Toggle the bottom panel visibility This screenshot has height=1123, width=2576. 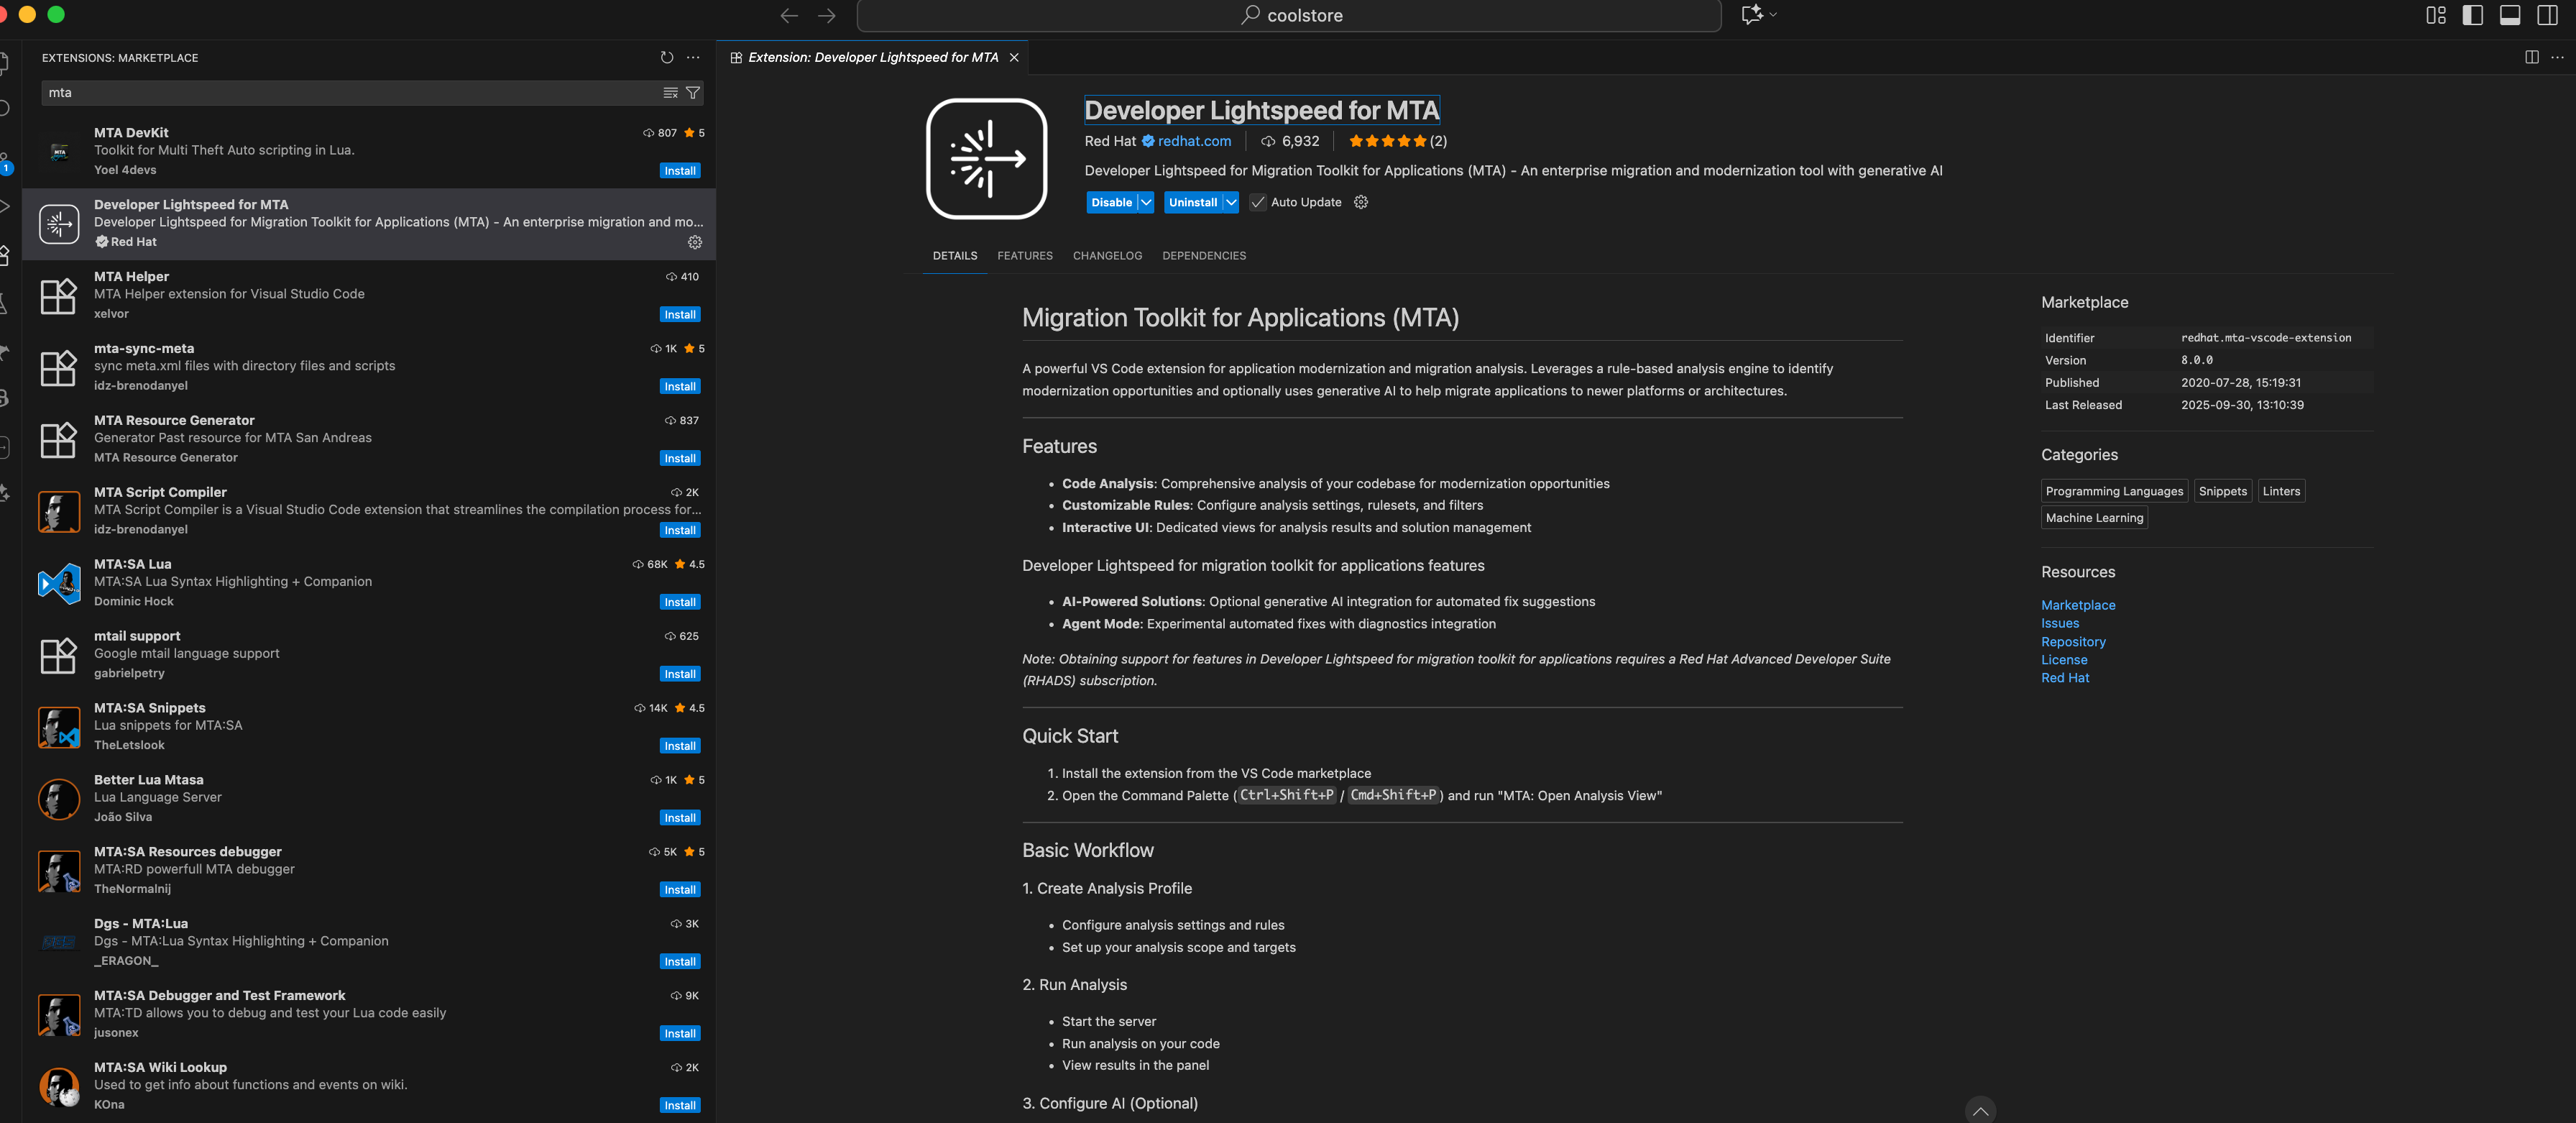(2510, 15)
